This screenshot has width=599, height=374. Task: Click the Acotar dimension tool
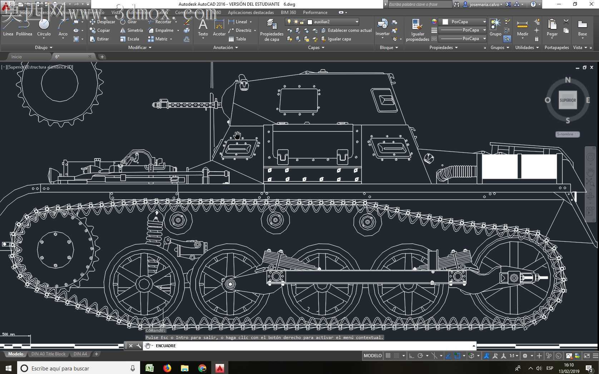pos(219,28)
